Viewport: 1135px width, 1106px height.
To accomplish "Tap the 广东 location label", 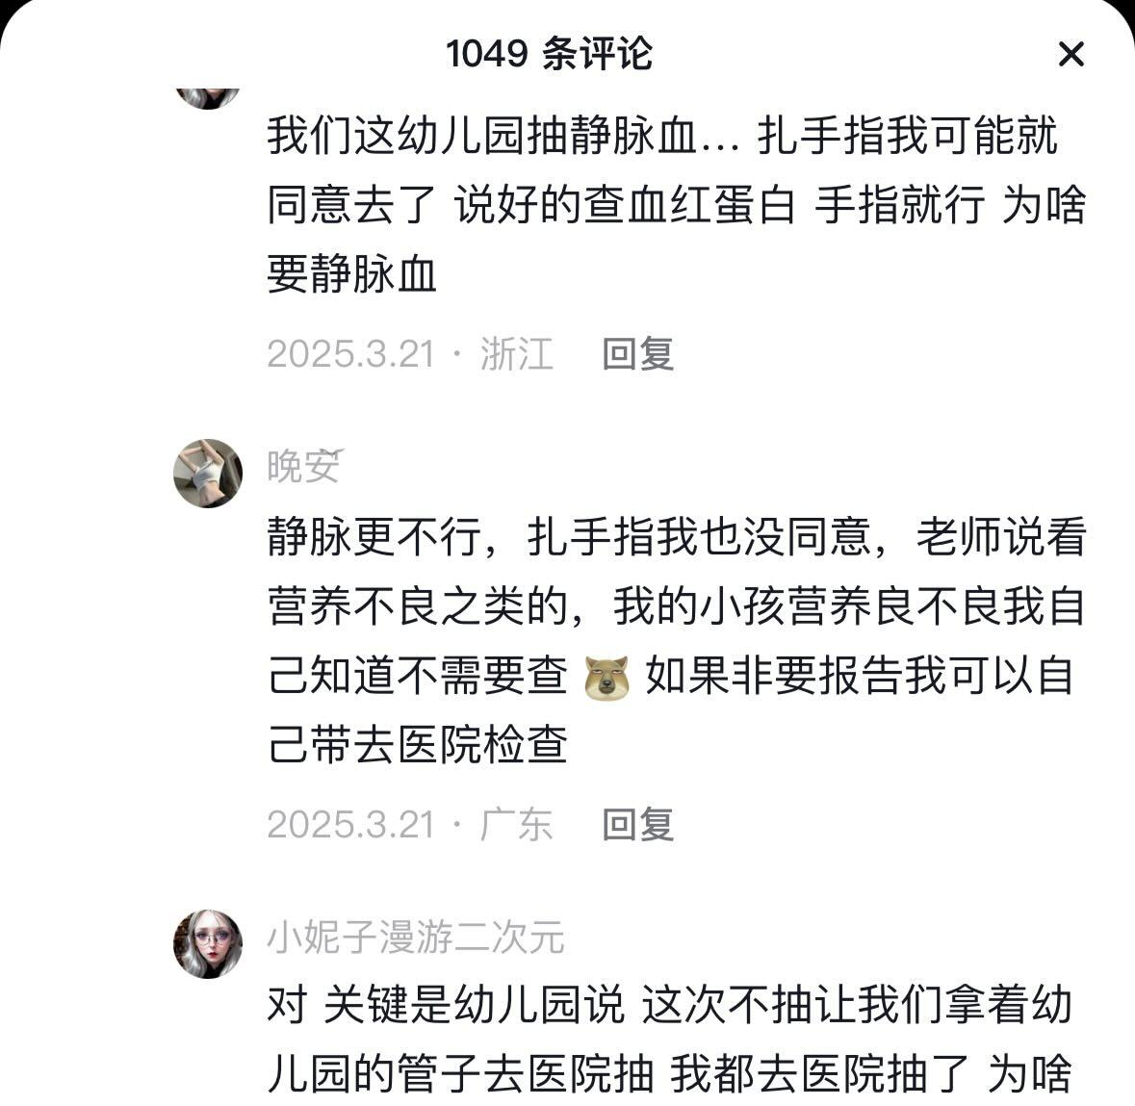I will coord(516,825).
